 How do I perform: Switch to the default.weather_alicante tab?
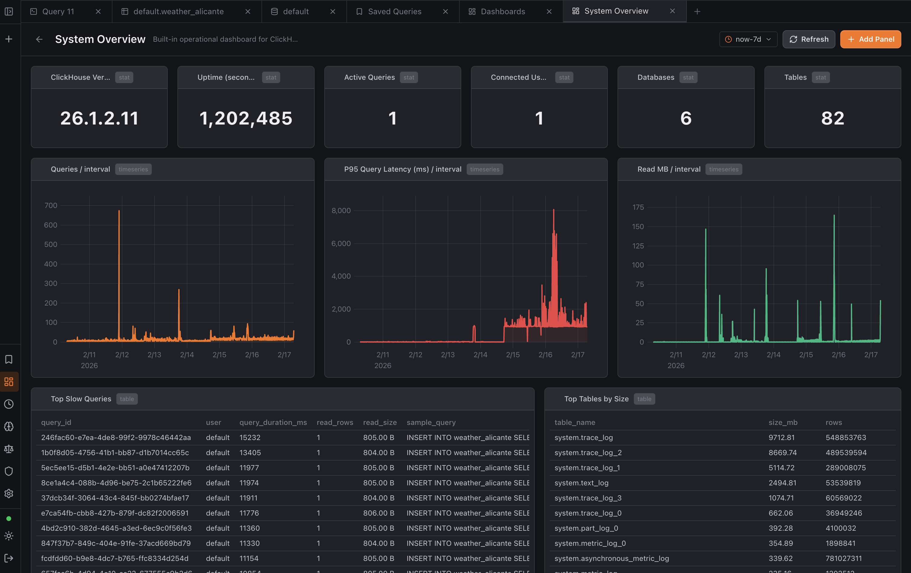click(179, 11)
